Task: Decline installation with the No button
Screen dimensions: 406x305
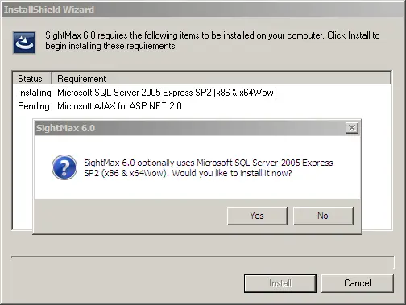Action: coord(323,216)
